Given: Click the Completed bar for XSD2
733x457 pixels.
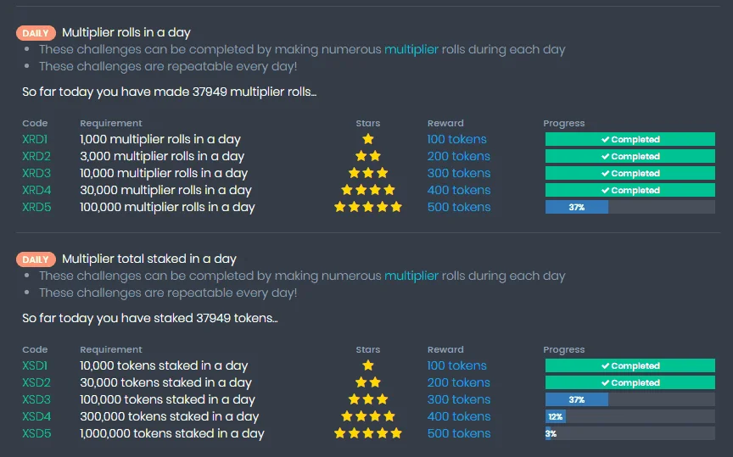Looking at the screenshot, I should [x=629, y=382].
